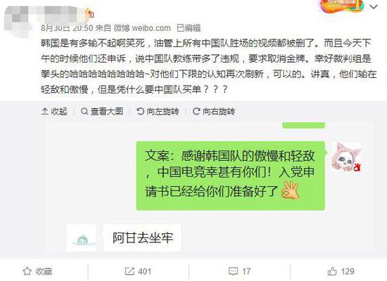Click the magnifier icon beside 查看大图

tap(84, 112)
